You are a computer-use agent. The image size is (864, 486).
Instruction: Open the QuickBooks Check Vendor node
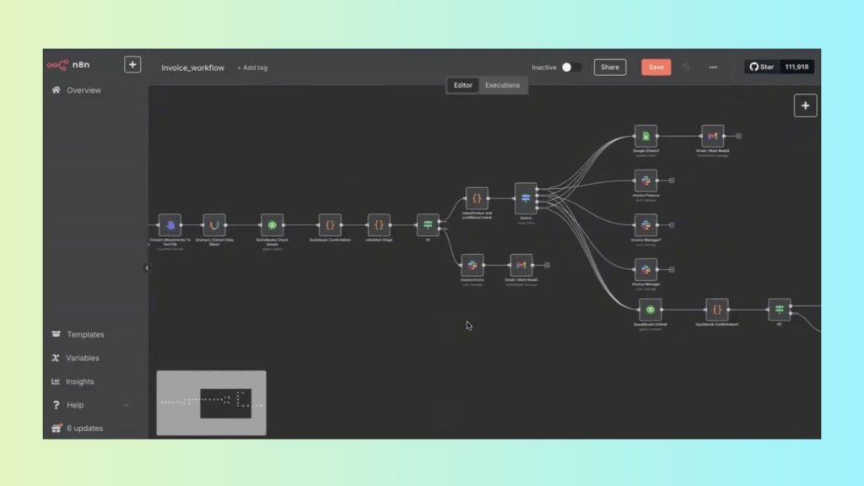pos(272,225)
